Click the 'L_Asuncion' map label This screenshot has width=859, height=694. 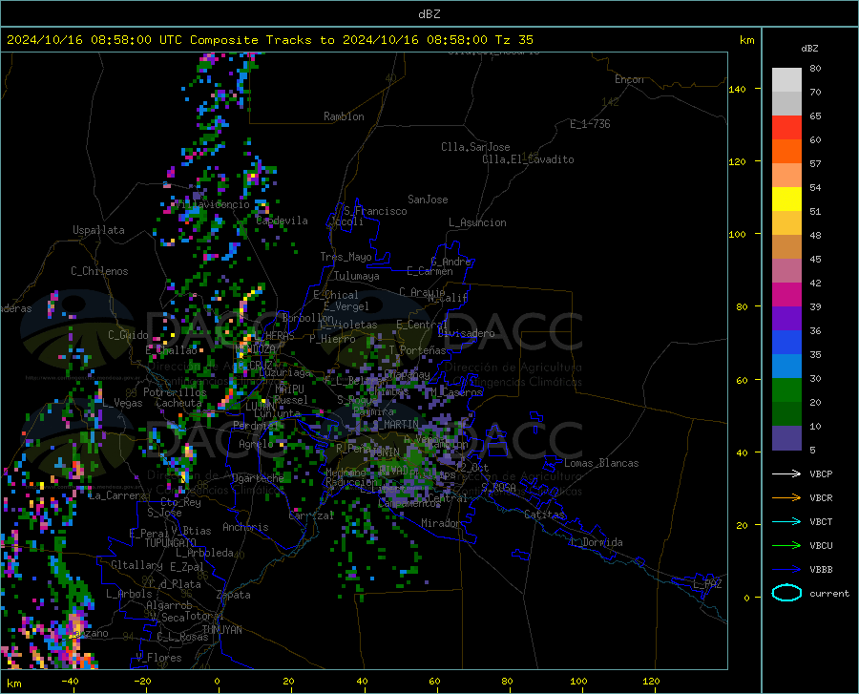(477, 222)
